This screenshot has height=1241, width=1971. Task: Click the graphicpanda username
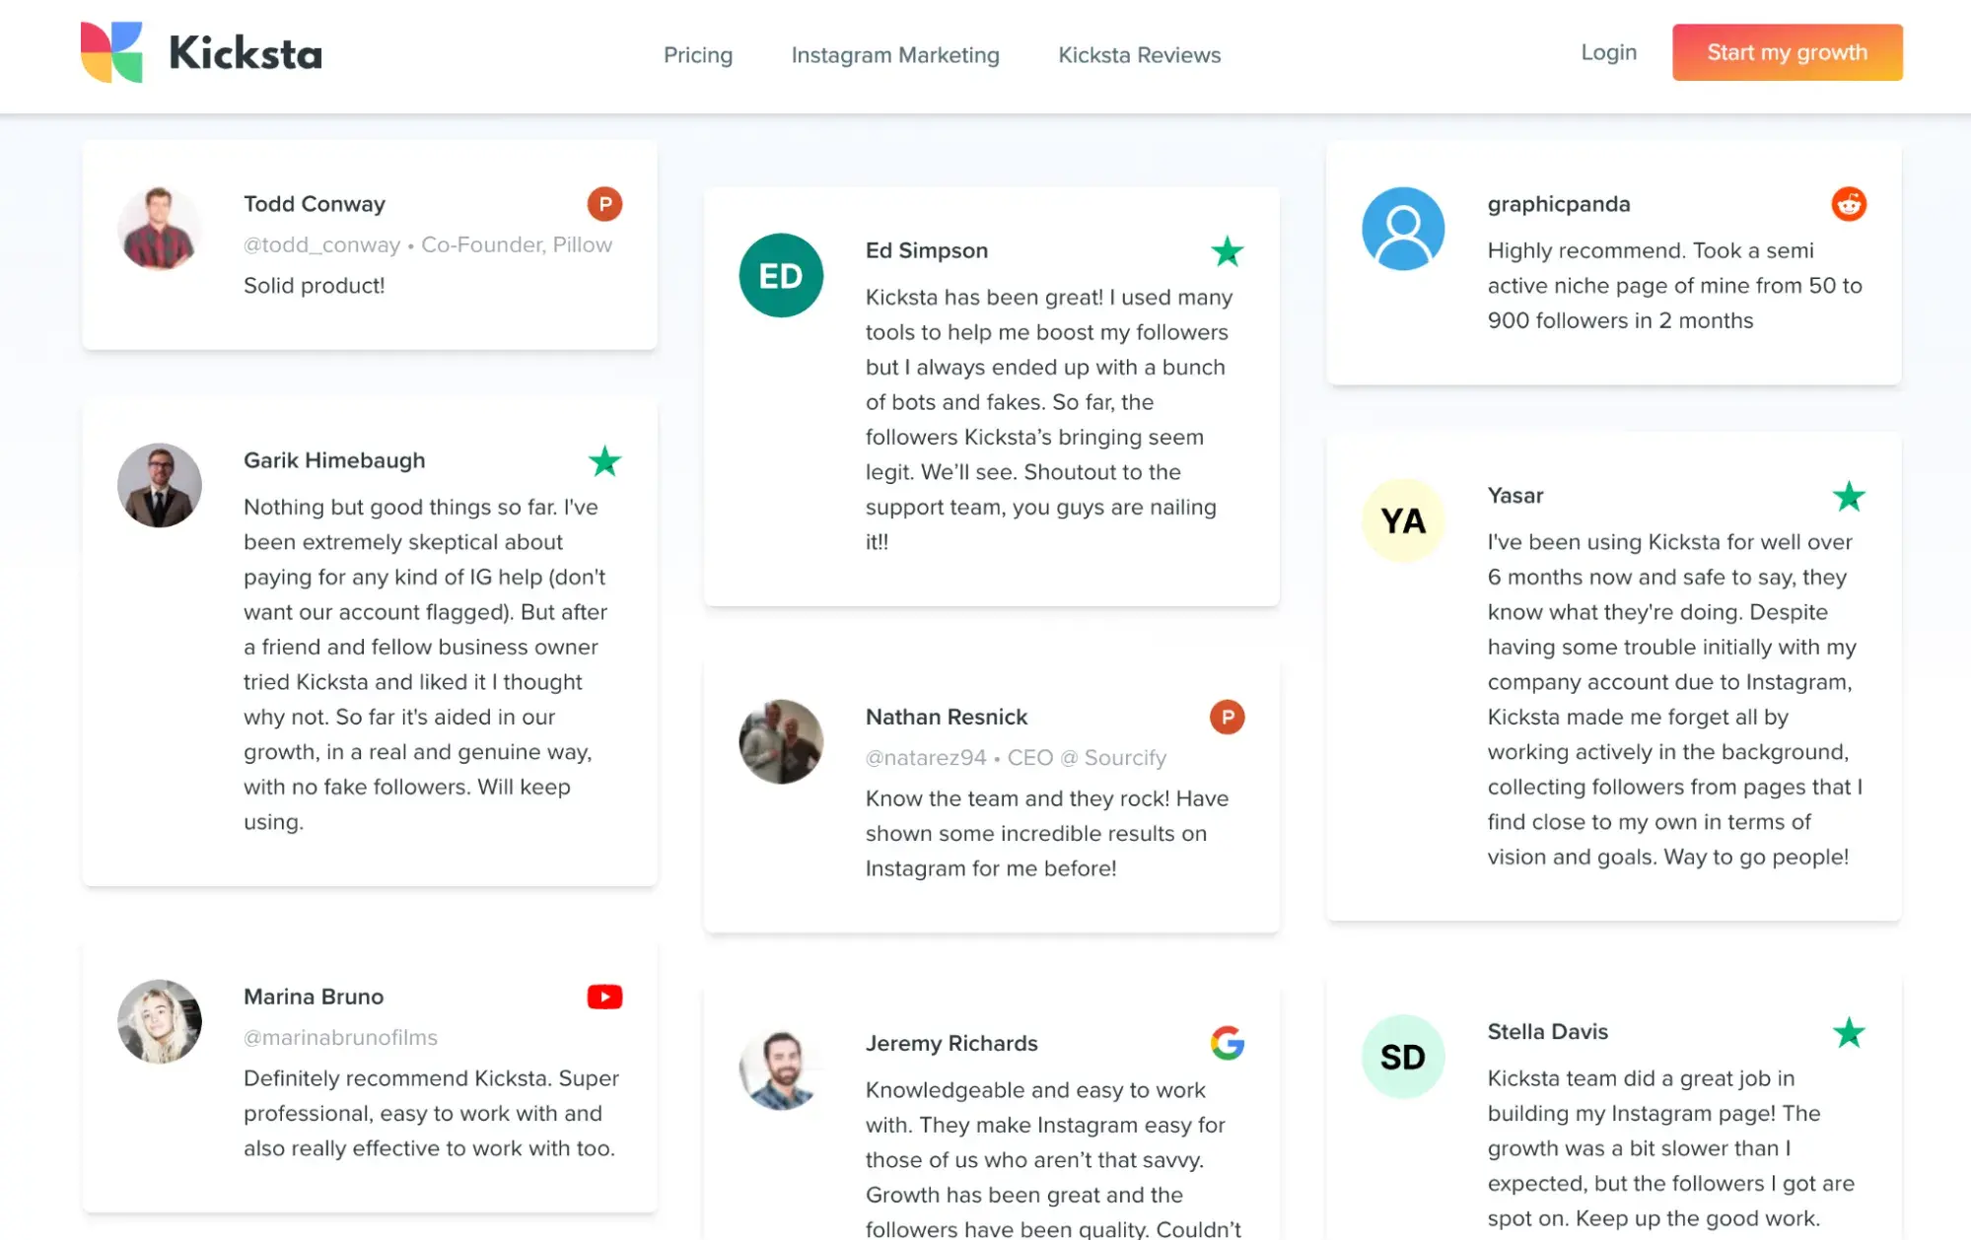click(x=1558, y=204)
